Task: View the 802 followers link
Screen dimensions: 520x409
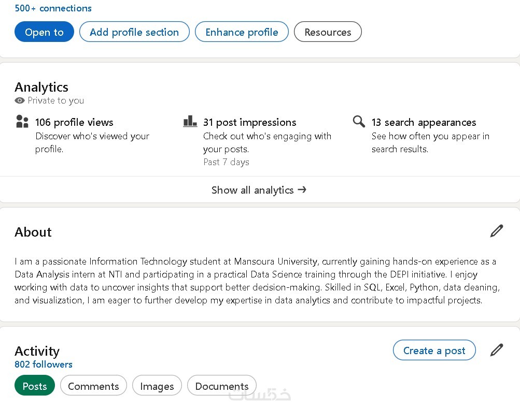Action: [44, 364]
